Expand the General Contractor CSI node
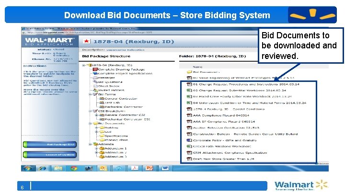 96,115
